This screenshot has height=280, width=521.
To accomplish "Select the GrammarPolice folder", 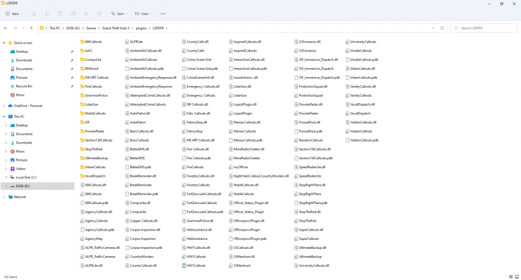I will point(94,96).
